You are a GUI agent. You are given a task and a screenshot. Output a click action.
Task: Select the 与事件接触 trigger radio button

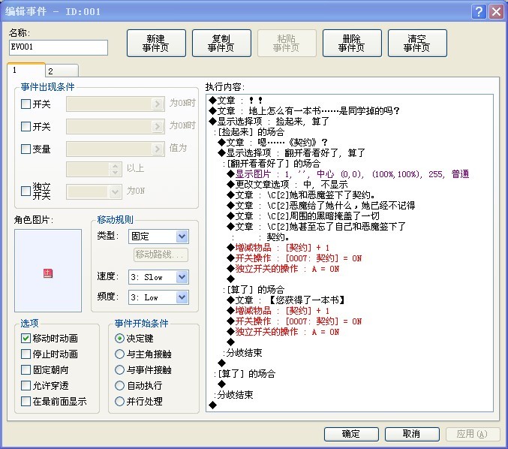pos(119,369)
